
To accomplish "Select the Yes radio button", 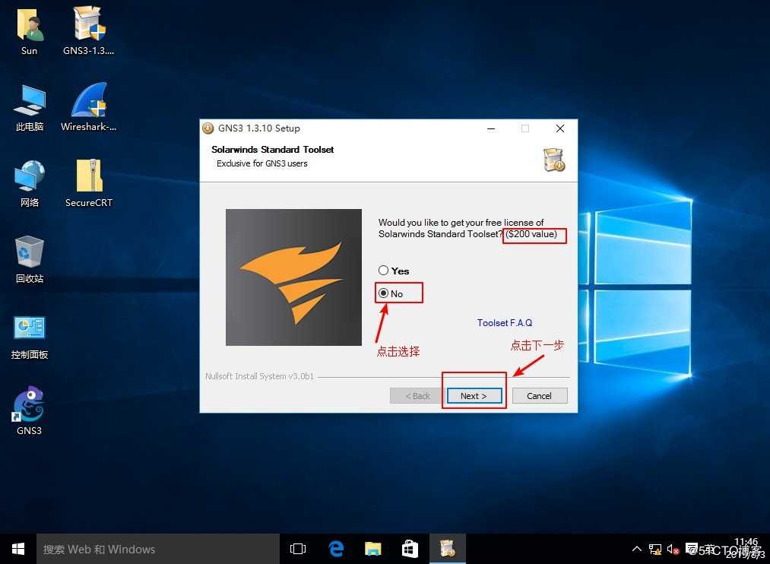I will 384,271.
